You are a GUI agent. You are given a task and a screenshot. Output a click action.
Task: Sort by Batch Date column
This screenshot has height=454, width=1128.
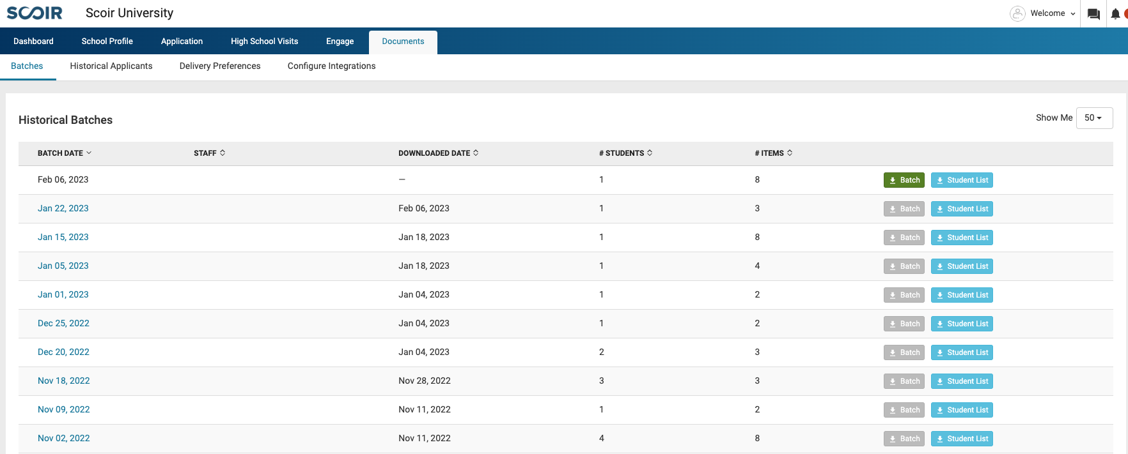tap(65, 153)
